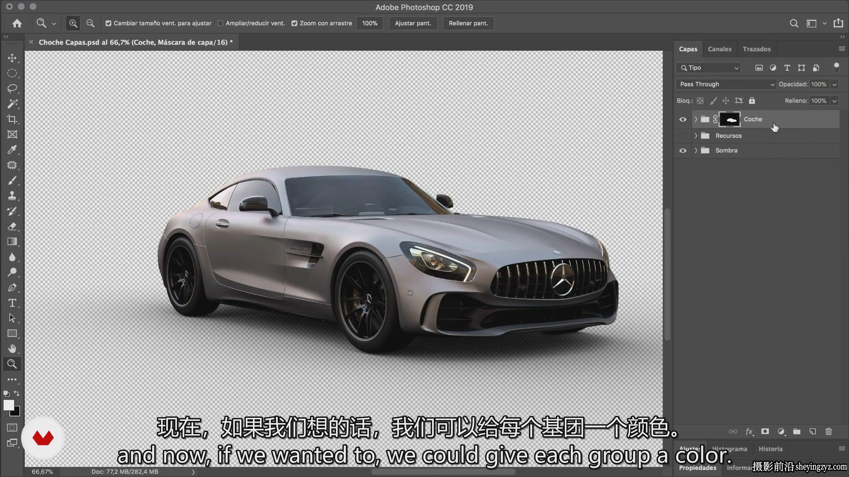Click the Rellenar pant. button
This screenshot has width=849, height=477.
pos(468,23)
